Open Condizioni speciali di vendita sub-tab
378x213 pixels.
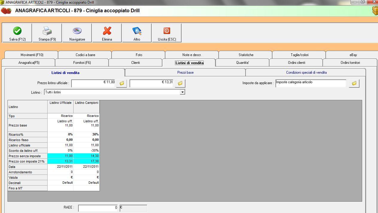click(306, 72)
